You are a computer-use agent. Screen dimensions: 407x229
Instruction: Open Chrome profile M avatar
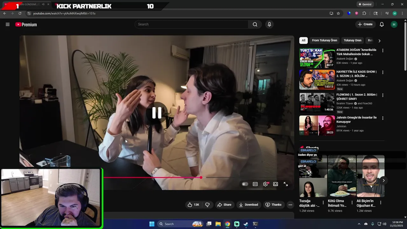pos(395,13)
